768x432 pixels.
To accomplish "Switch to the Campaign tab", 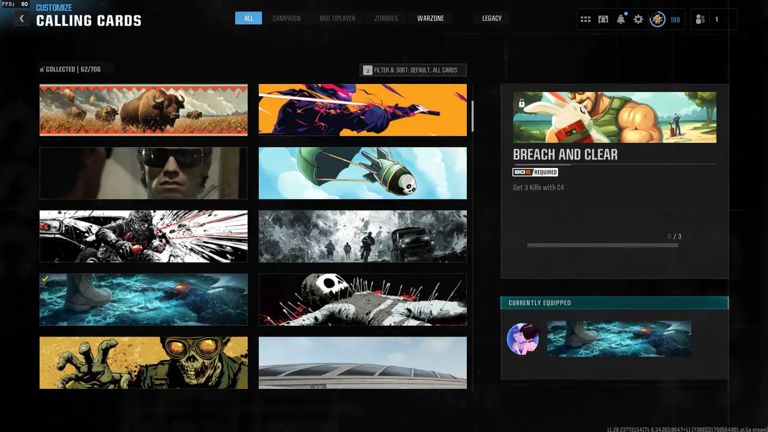I will [287, 19].
